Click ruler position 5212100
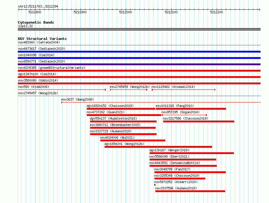This screenshot has height=203, width=269. (x=171, y=12)
